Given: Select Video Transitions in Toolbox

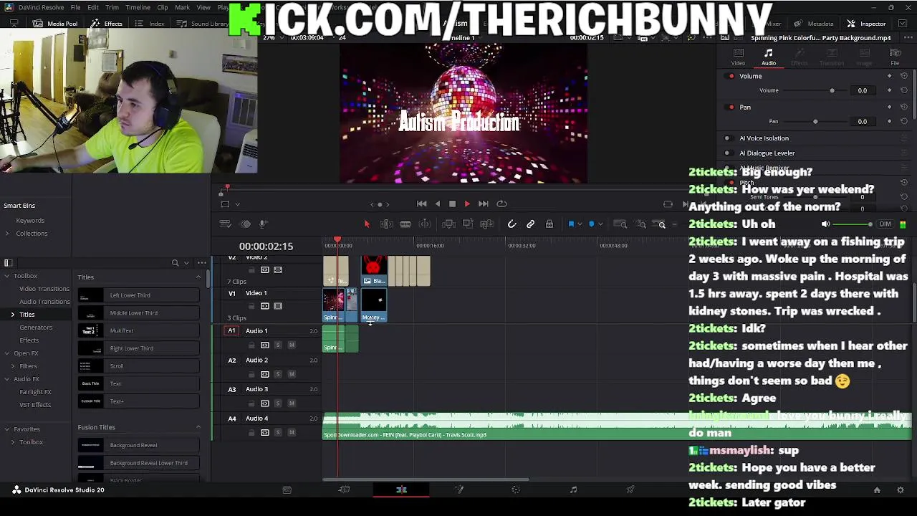Looking at the screenshot, I should coord(44,289).
